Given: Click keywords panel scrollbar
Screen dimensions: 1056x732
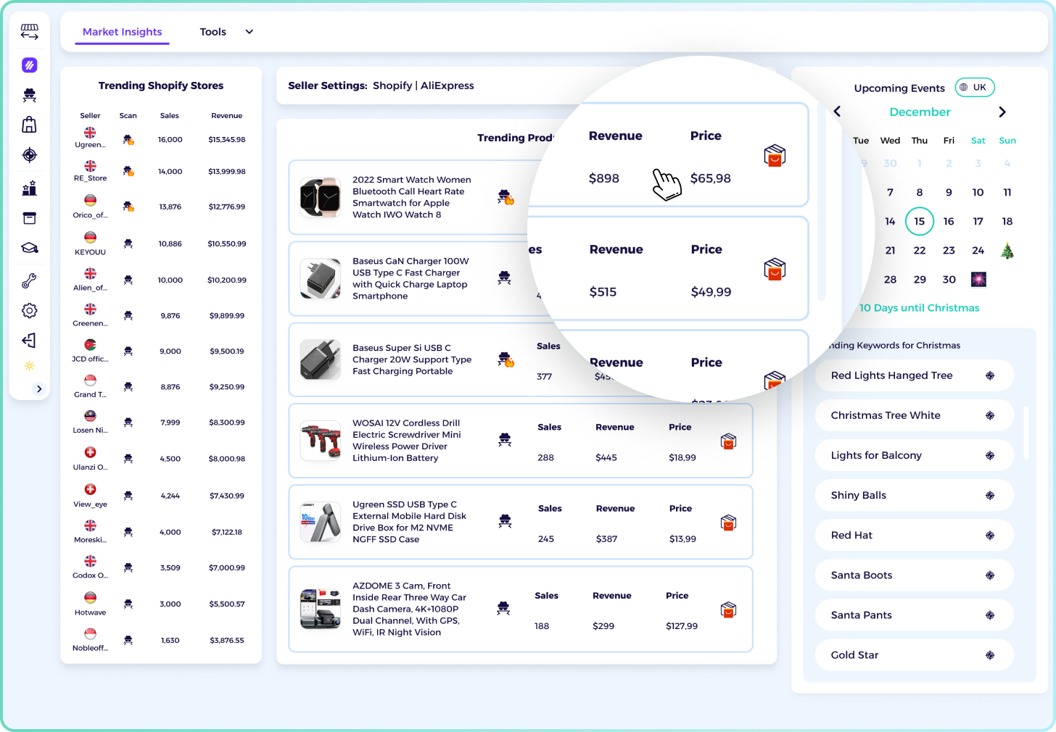Looking at the screenshot, I should click(1026, 433).
